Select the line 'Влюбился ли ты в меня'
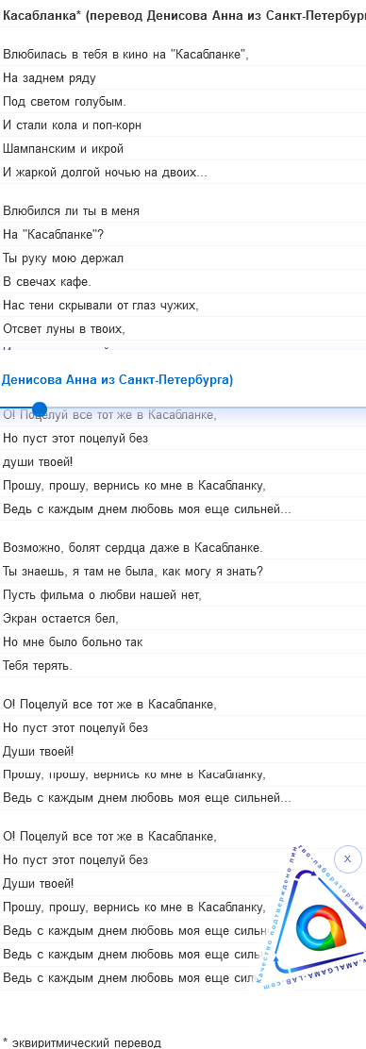 point(71,210)
